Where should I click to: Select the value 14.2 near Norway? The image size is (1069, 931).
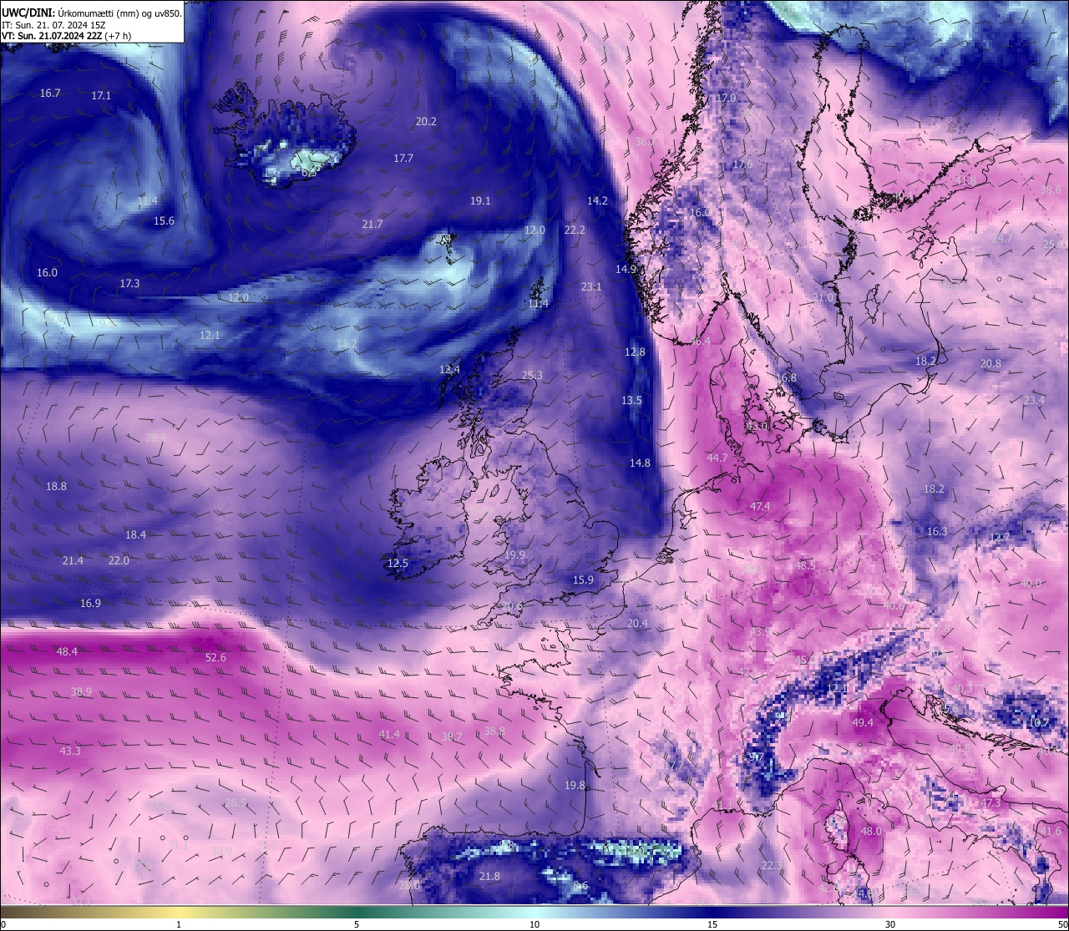(597, 201)
